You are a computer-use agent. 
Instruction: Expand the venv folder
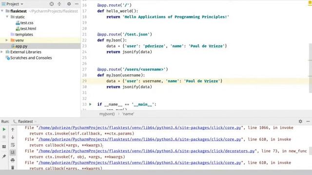point(7,40)
